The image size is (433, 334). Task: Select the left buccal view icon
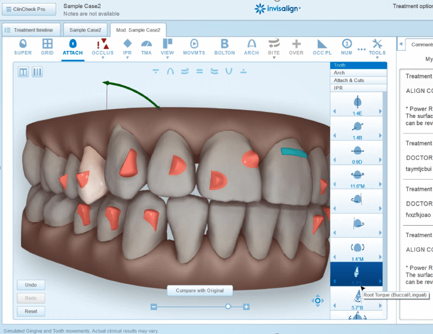point(214,71)
